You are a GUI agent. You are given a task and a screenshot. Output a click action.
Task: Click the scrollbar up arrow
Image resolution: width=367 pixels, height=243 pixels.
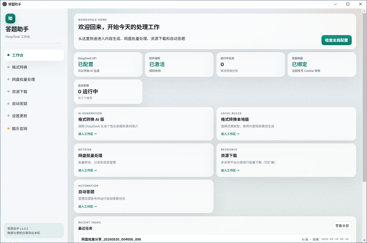(365, 10)
